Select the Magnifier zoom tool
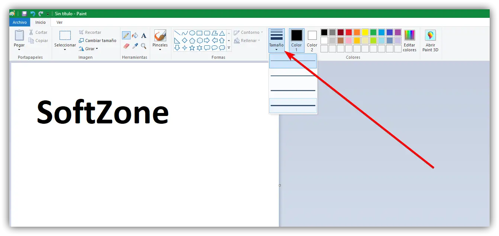Viewport: 499px width, 236px height. [144, 46]
